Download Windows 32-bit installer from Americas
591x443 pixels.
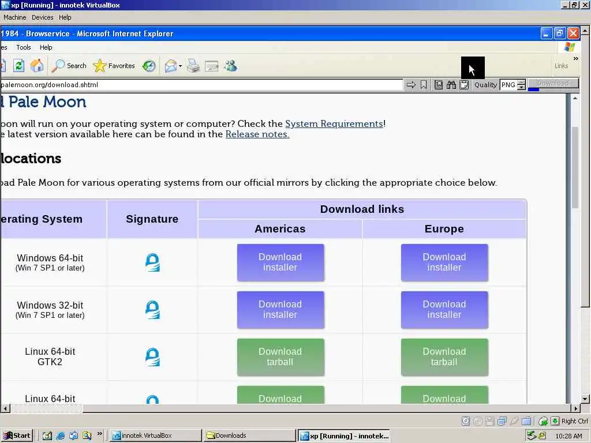pyautogui.click(x=280, y=310)
